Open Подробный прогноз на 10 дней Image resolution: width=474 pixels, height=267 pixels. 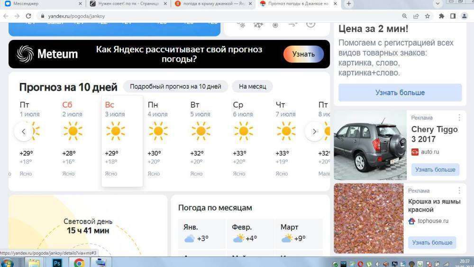click(175, 86)
